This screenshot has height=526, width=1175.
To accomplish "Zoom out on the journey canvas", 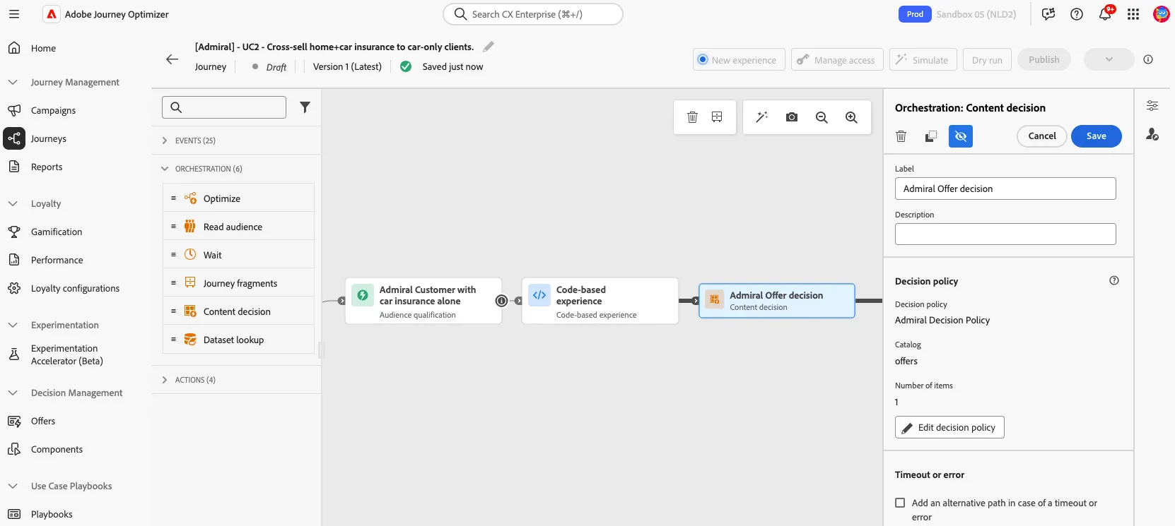I will coord(822,117).
